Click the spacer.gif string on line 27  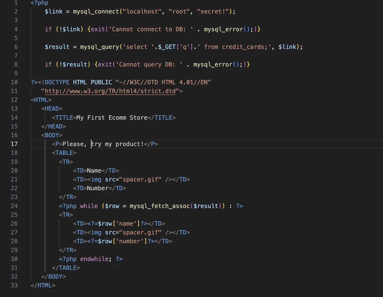[x=140, y=233]
